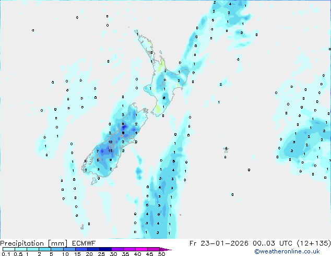Screen dimensions: 331x256
Task: Click the '35' legend scale label
Action: click(x=125, y=254)
